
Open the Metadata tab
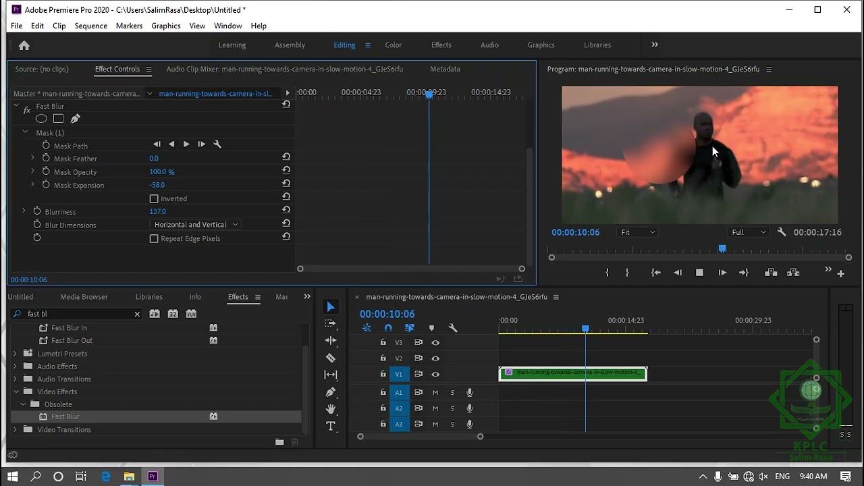point(445,69)
